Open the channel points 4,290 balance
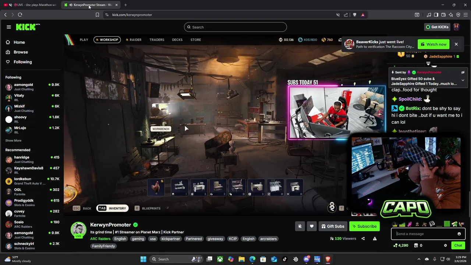471x265 pixels. click(401, 245)
